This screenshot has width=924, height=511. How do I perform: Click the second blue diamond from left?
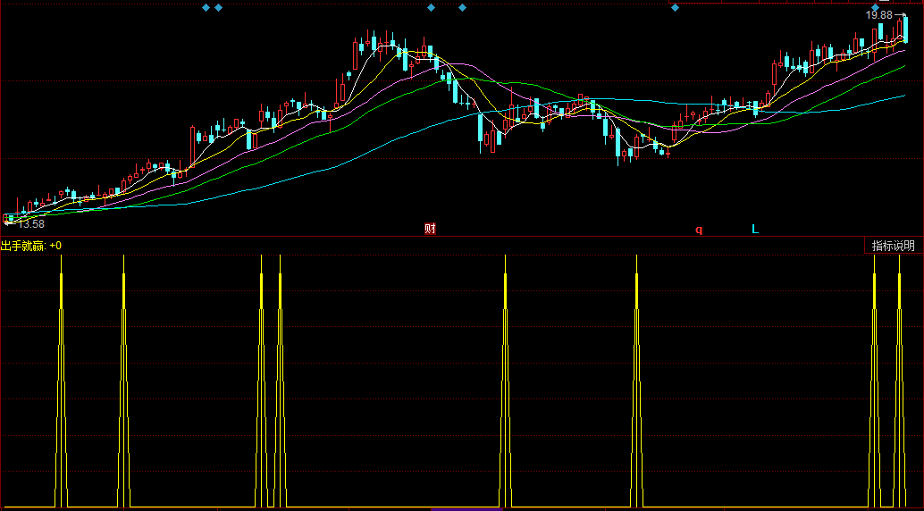coord(219,8)
